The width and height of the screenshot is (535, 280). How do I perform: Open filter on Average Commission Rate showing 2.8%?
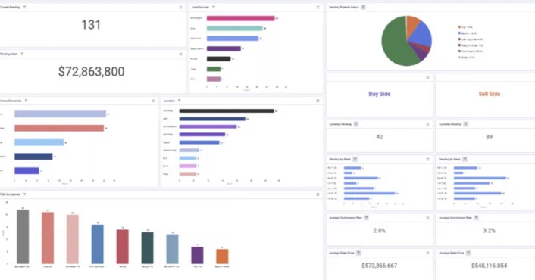tap(367, 218)
